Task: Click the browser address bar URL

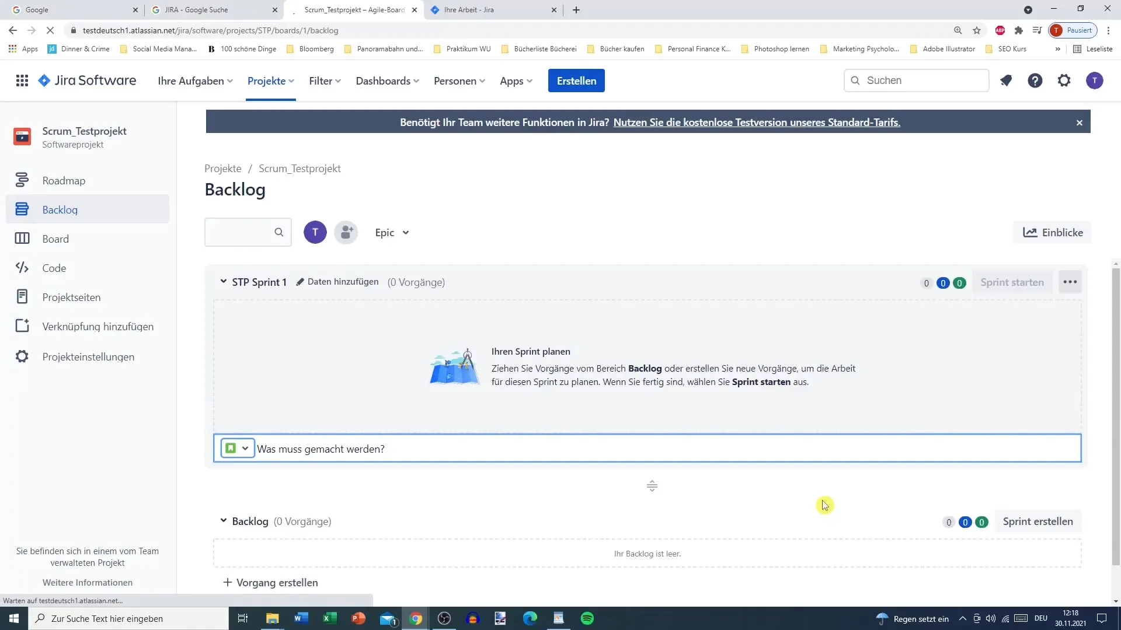Action: pos(210,30)
